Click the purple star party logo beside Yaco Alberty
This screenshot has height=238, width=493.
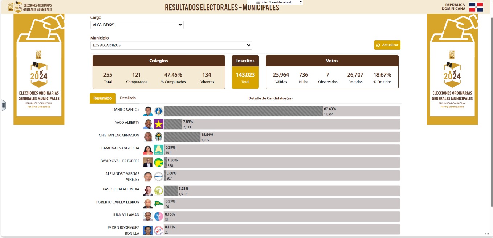point(159,124)
